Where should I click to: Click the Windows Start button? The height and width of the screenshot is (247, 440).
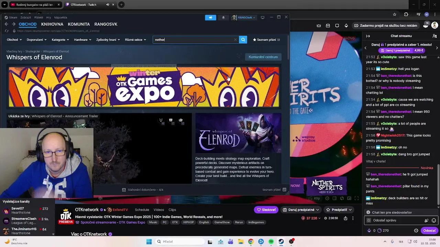[x=149, y=242]
